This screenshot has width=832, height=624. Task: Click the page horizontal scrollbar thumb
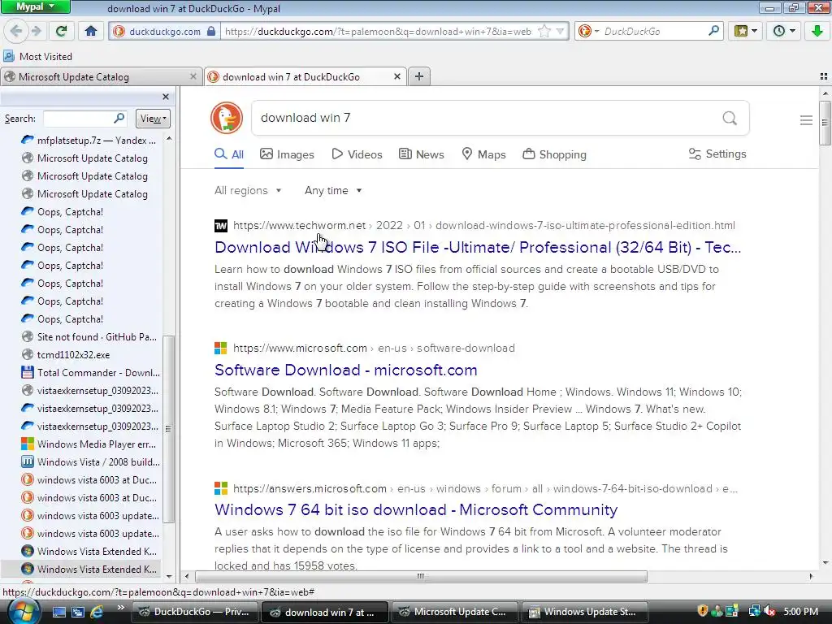coord(421,576)
